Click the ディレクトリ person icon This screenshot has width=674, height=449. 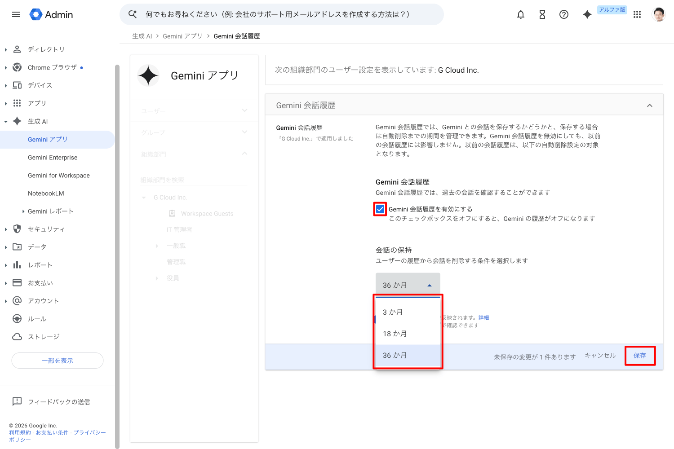17,49
